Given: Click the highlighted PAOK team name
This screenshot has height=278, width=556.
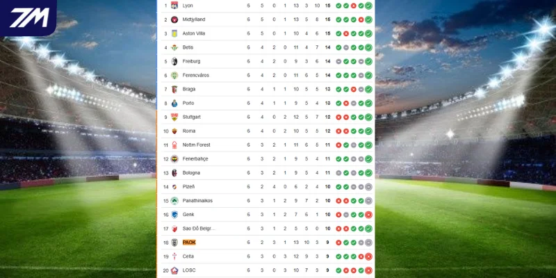Looking at the screenshot, I should pyautogui.click(x=189, y=242).
